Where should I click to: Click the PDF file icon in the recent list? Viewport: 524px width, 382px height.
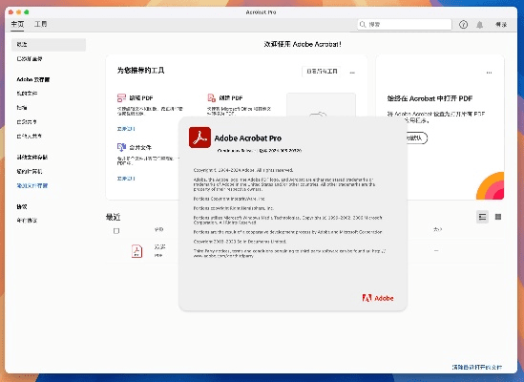point(136,251)
